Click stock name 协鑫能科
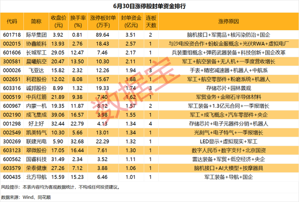Screen dimensions: 299x202 pyautogui.click(x=36, y=44)
